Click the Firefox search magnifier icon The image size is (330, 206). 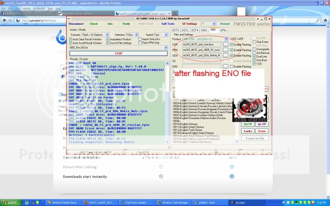[323, 20]
